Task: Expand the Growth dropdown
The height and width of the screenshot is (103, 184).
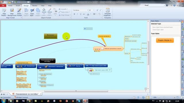Action: coord(63,9)
